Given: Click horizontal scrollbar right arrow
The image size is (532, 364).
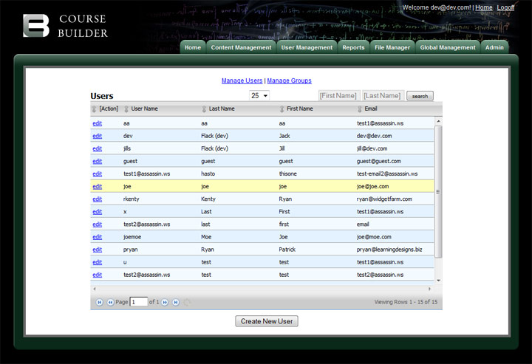Looking at the screenshot, I should [430, 289].
